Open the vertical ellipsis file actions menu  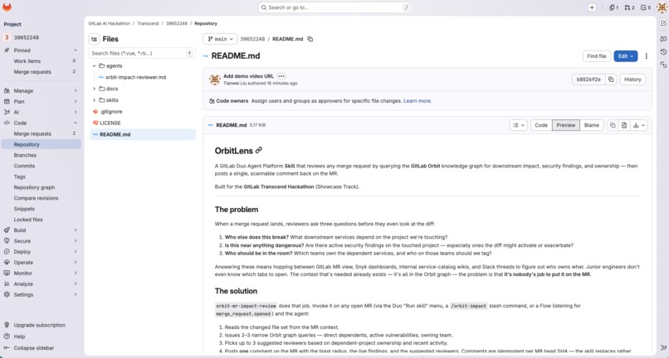tap(646, 56)
